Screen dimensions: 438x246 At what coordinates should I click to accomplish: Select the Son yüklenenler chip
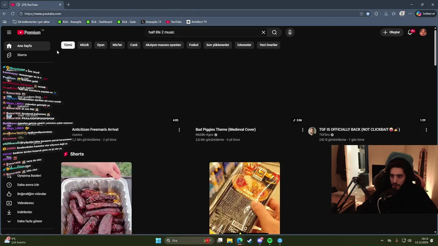point(218,45)
